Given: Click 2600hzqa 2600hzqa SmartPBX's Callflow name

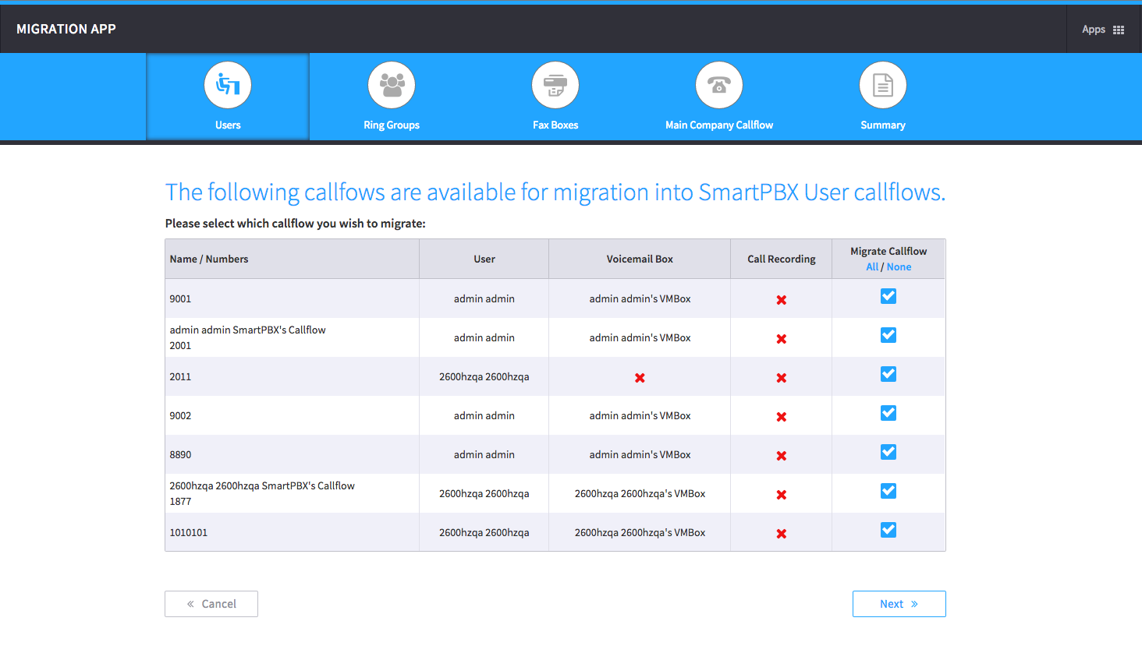Looking at the screenshot, I should [x=262, y=485].
